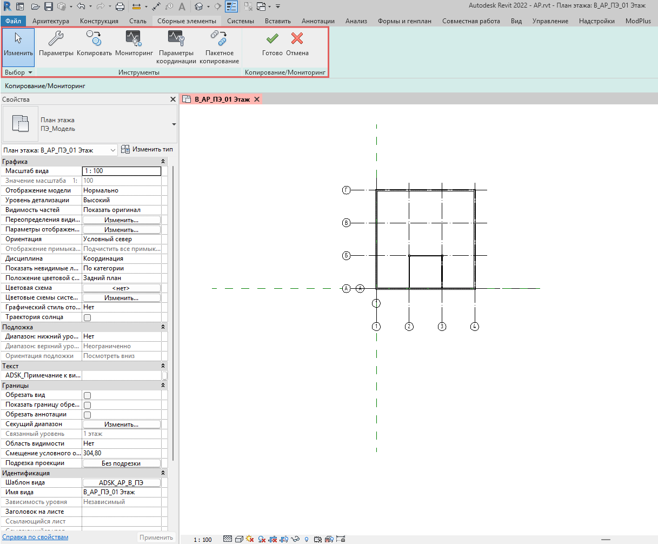Open Справка по свойствам link
The width and height of the screenshot is (658, 544).
coord(36,537)
